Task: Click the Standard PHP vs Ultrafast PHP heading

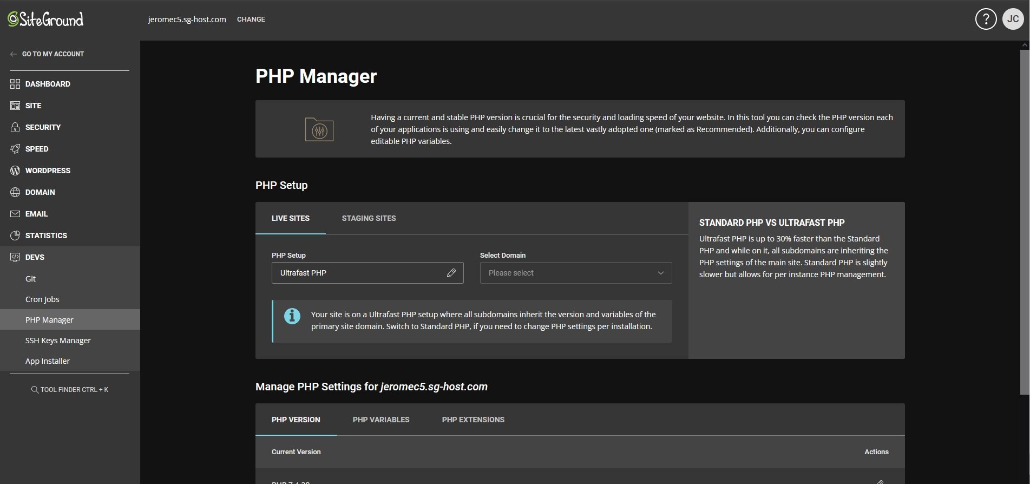Action: point(772,223)
